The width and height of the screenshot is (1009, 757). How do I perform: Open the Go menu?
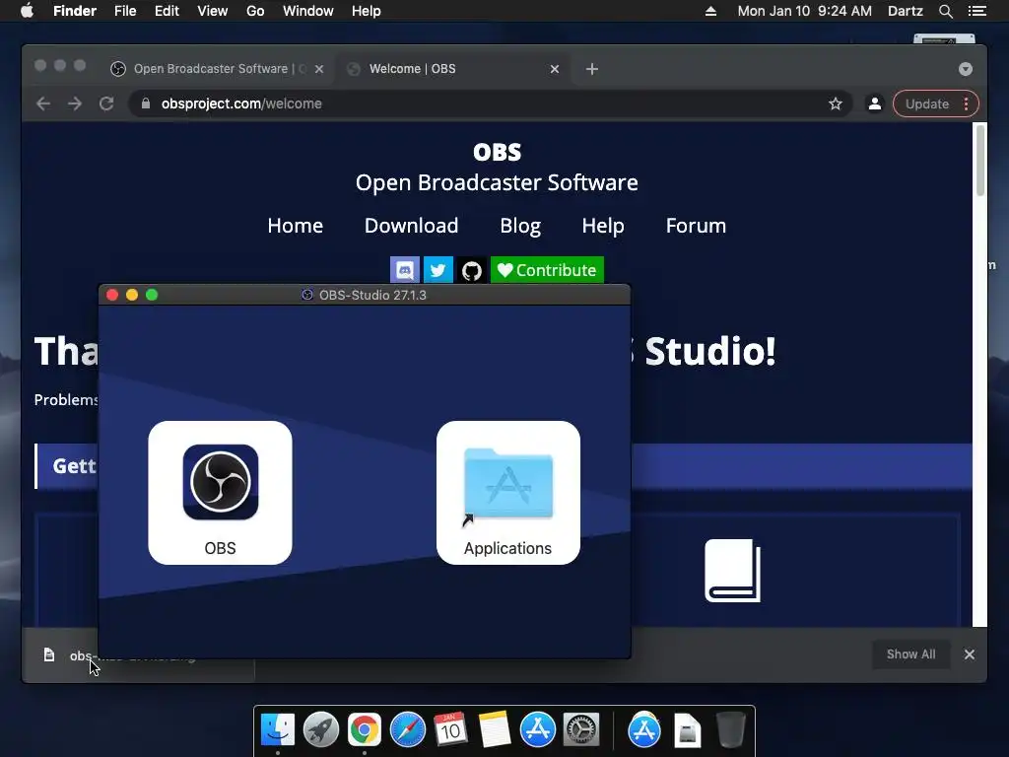click(255, 11)
